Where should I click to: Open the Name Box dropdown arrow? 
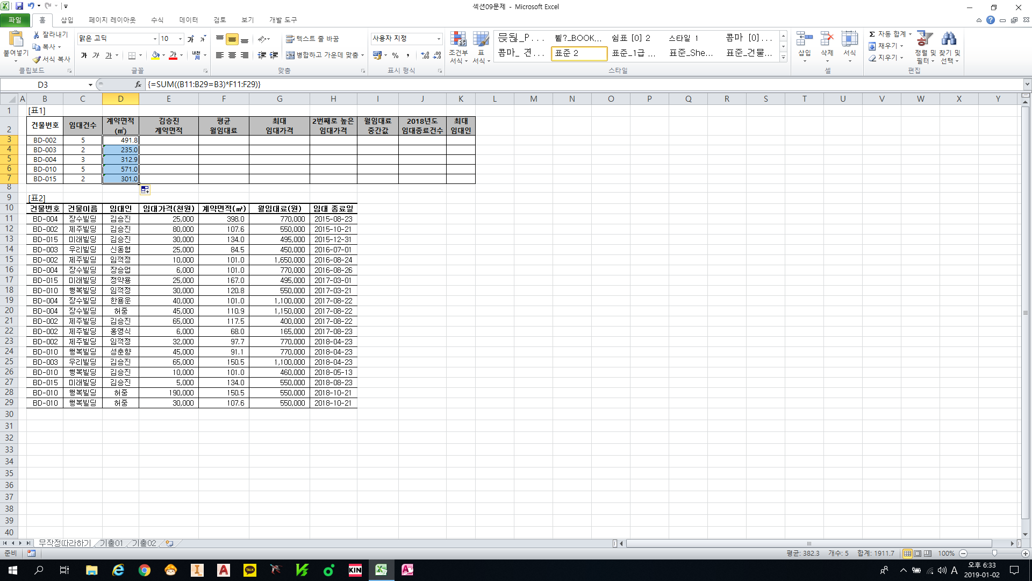pyautogui.click(x=90, y=84)
